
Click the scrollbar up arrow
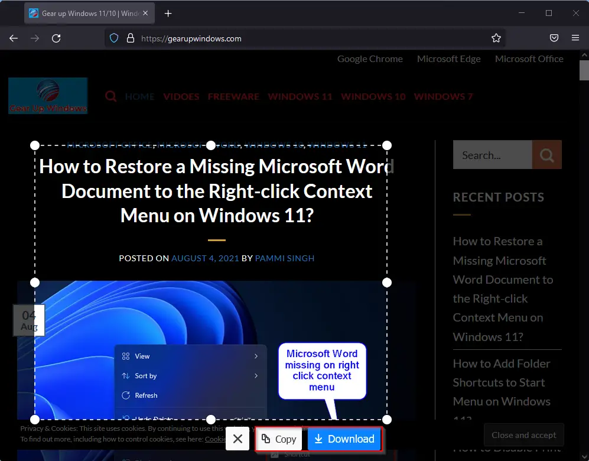584,55
